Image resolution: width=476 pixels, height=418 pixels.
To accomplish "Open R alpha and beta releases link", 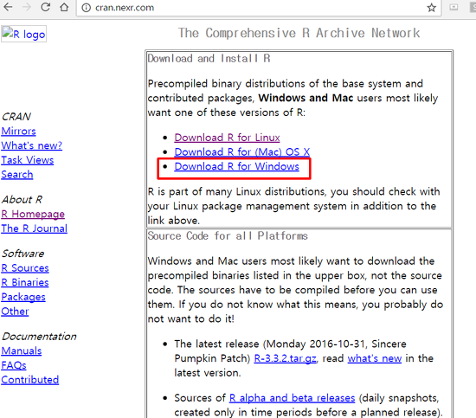I will 292,398.
